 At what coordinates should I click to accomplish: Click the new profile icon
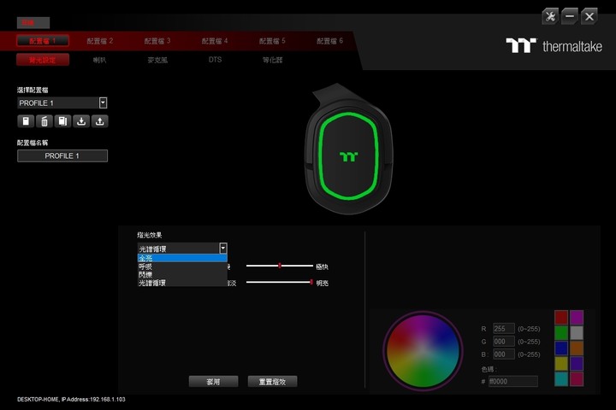pos(26,121)
